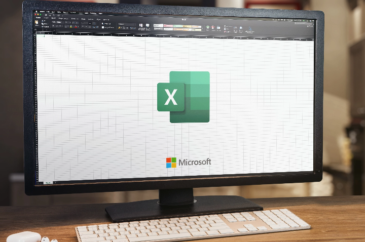Click the Share button
Image resolution: width=365 pixels, height=242 pixels.
pos(310,26)
